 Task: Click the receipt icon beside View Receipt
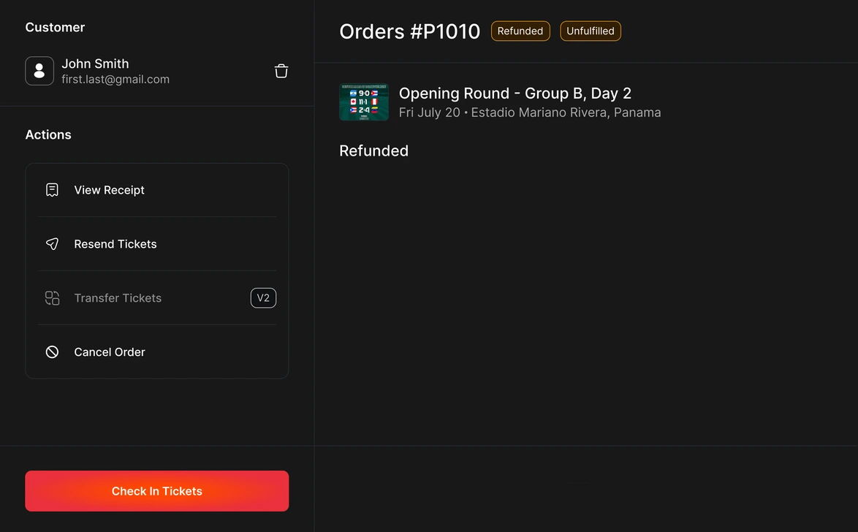52,190
